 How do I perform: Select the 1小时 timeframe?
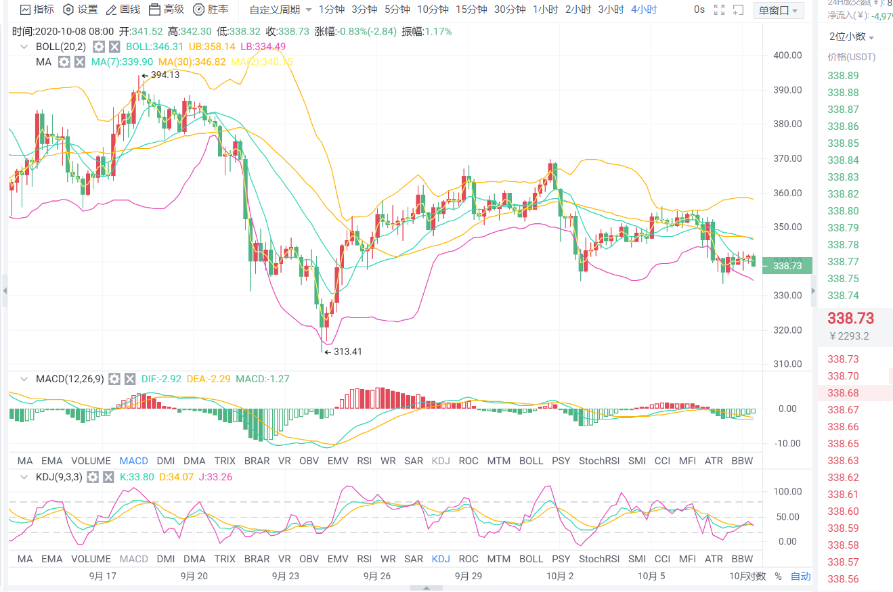pos(545,9)
